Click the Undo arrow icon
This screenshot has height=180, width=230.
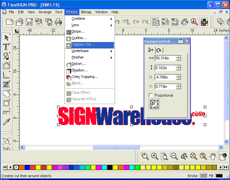117,22
